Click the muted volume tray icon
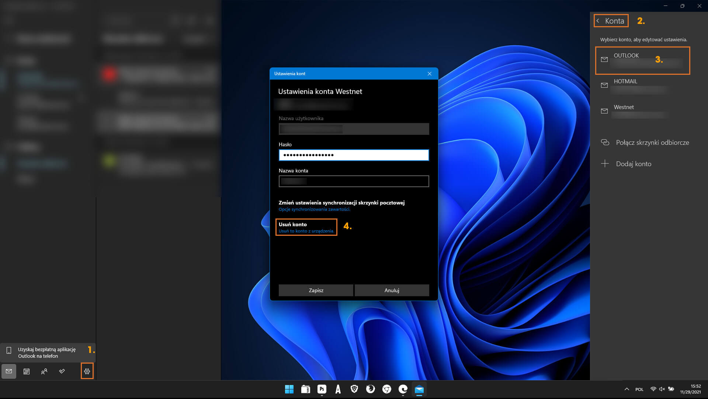 662,389
